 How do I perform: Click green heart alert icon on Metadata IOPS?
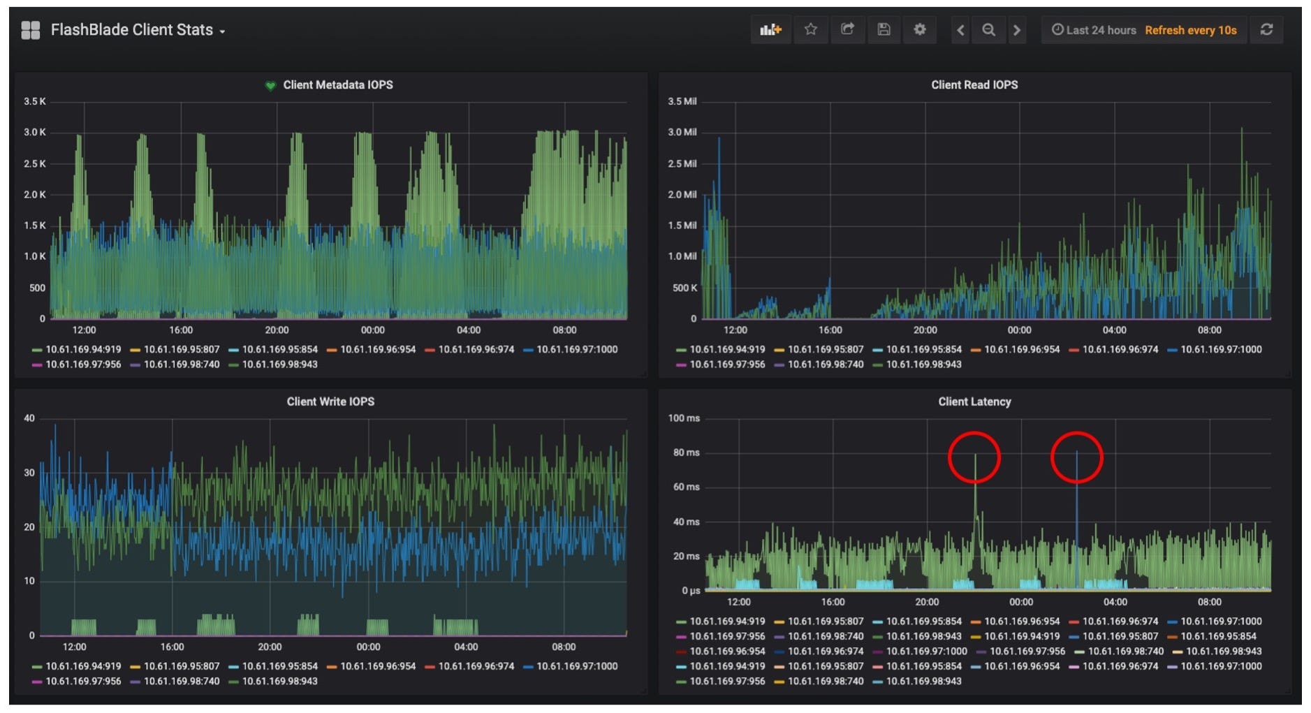[270, 86]
